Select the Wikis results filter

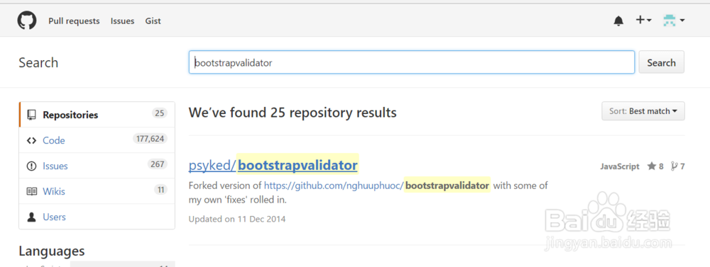tap(97, 191)
